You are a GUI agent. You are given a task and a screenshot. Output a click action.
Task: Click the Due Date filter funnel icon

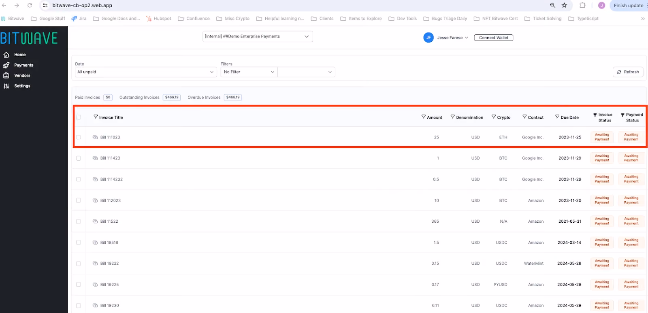pos(557,117)
